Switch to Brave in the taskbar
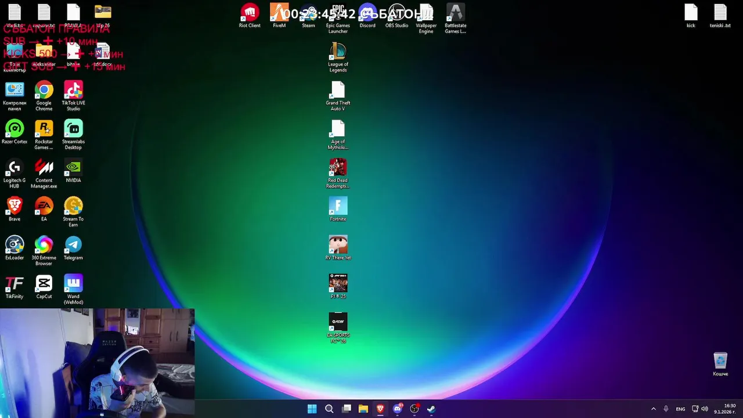The image size is (743, 418). (x=380, y=409)
